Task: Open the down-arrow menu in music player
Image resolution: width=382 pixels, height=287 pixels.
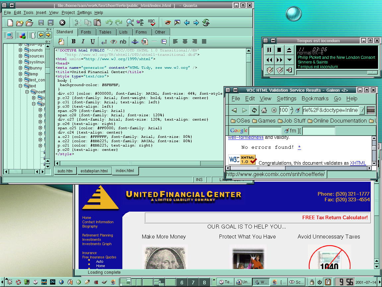Action: 289,60
